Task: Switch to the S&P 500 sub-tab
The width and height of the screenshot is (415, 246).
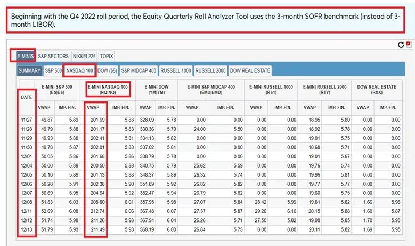Action: click(53, 70)
